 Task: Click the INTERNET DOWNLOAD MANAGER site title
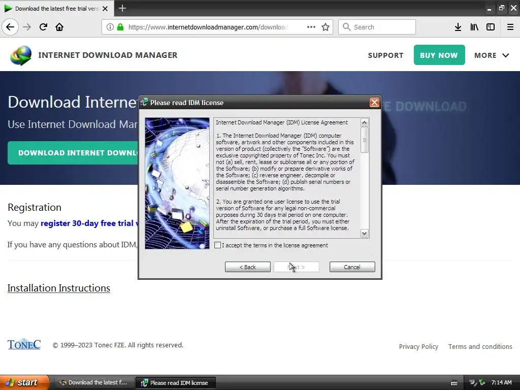[108, 55]
